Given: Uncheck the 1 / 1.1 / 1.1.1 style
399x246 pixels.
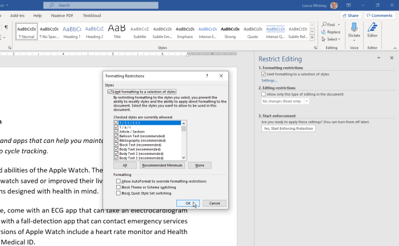Looking at the screenshot, I should 116,123.
